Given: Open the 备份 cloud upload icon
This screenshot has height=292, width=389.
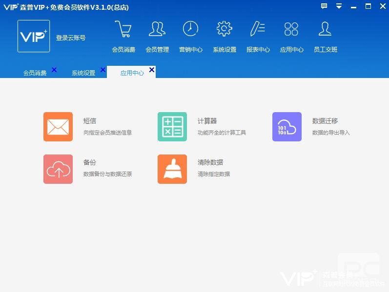Looking at the screenshot, I should (58, 169).
